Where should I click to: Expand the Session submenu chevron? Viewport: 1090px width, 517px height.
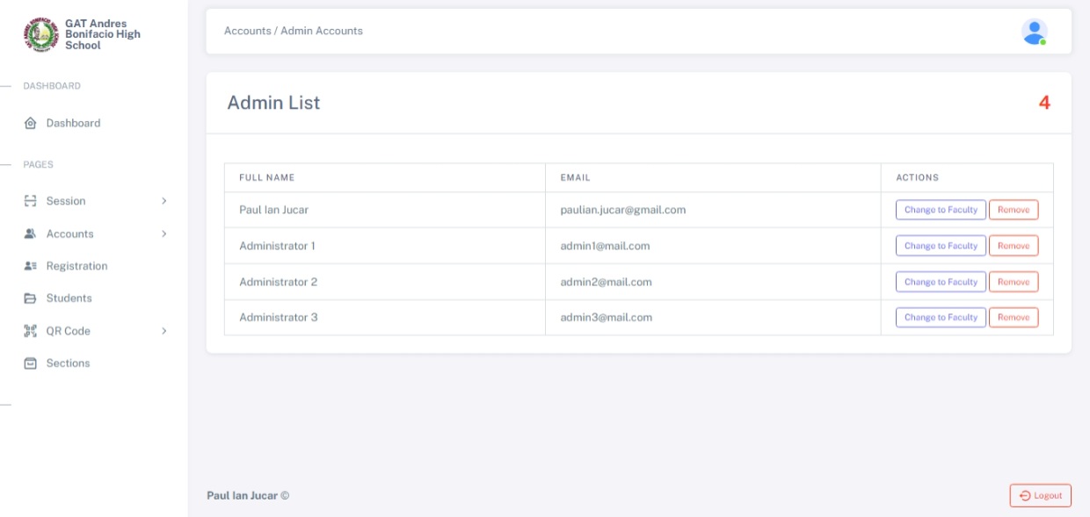pos(163,201)
